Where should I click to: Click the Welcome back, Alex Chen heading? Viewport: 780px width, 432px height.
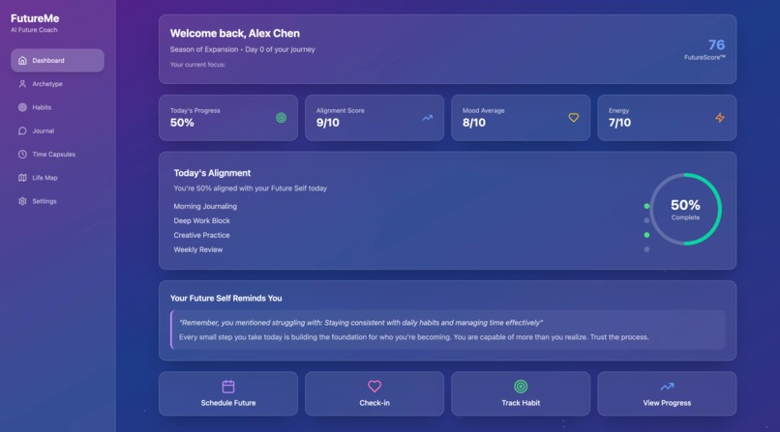coord(235,33)
